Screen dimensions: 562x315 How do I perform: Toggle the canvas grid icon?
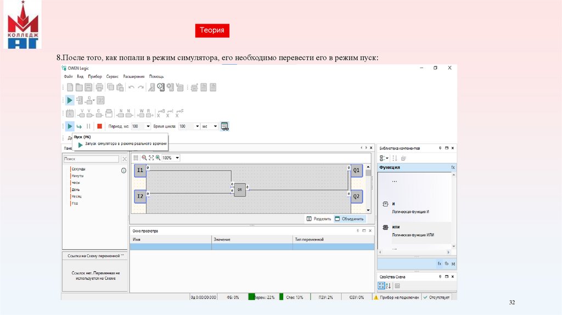136,157
